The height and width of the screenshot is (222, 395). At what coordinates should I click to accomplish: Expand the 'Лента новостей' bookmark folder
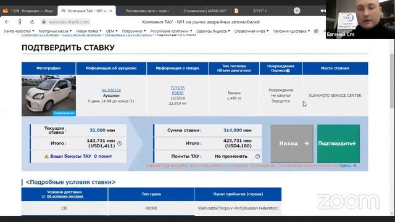tap(19, 31)
